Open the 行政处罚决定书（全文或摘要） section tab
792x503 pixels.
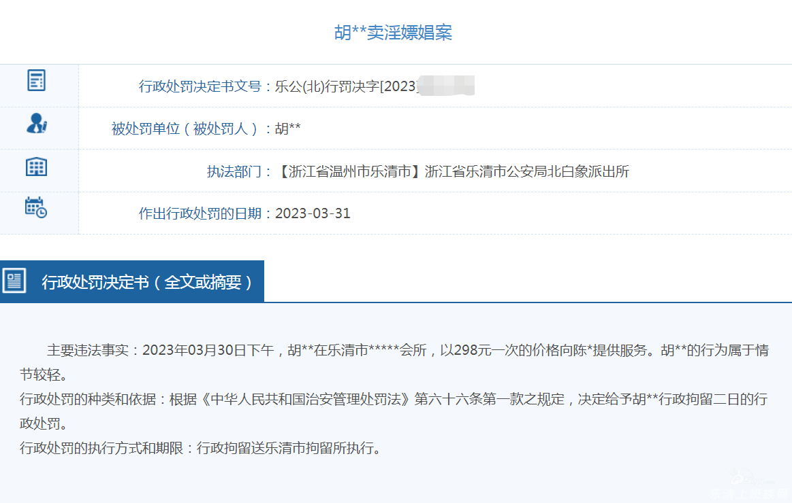146,282
